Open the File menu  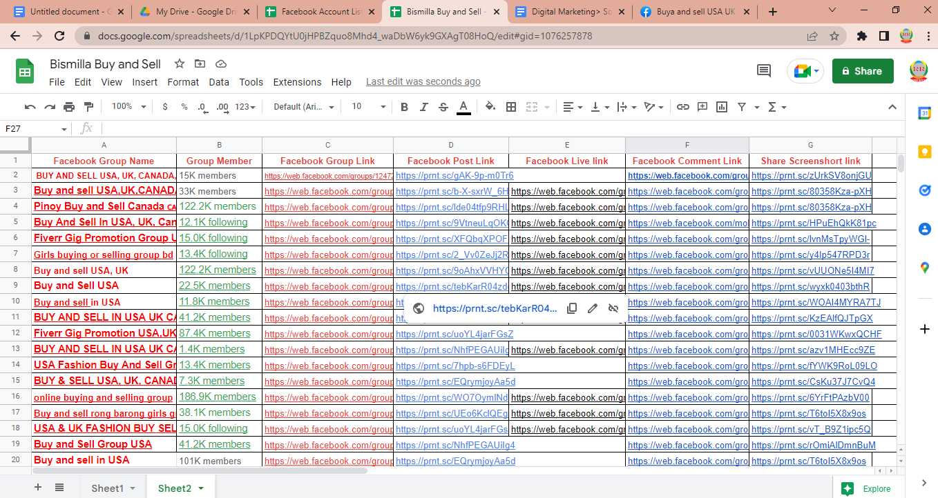(57, 81)
